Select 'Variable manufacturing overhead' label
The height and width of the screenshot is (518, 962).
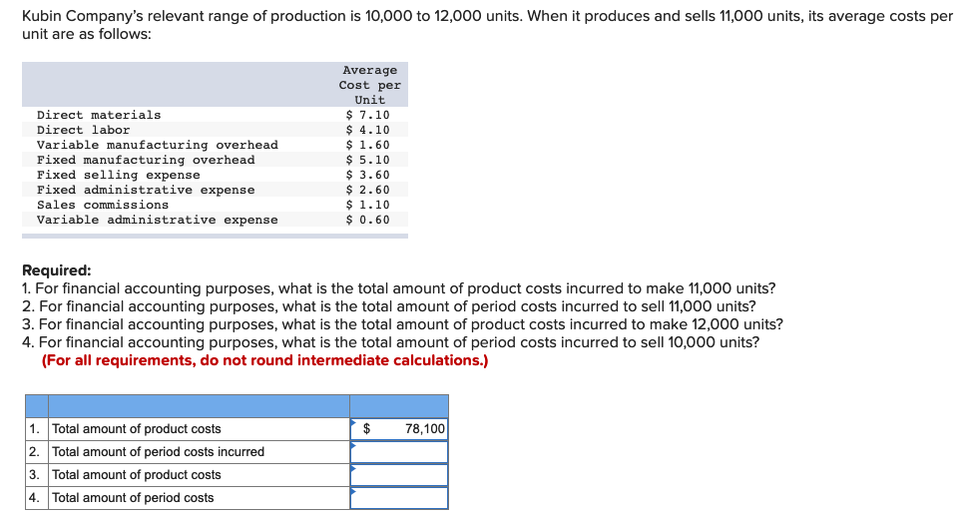coord(157,145)
